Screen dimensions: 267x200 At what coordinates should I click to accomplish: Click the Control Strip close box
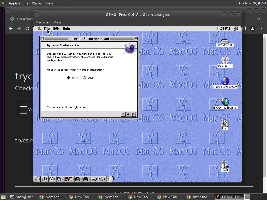[35, 179]
